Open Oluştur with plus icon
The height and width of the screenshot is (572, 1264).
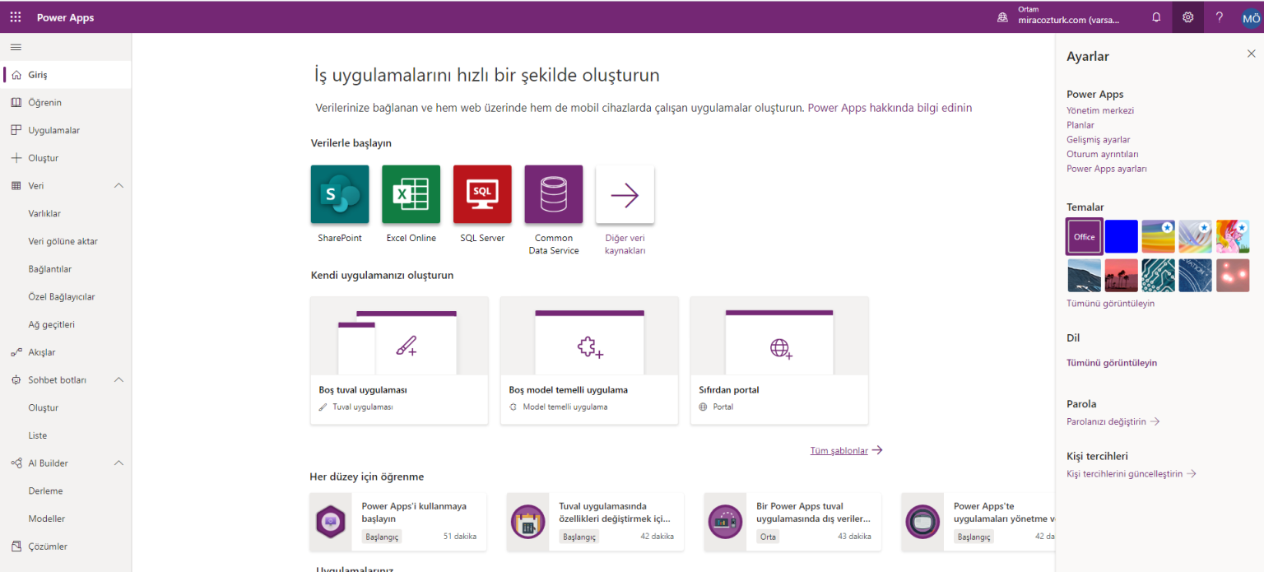point(66,158)
